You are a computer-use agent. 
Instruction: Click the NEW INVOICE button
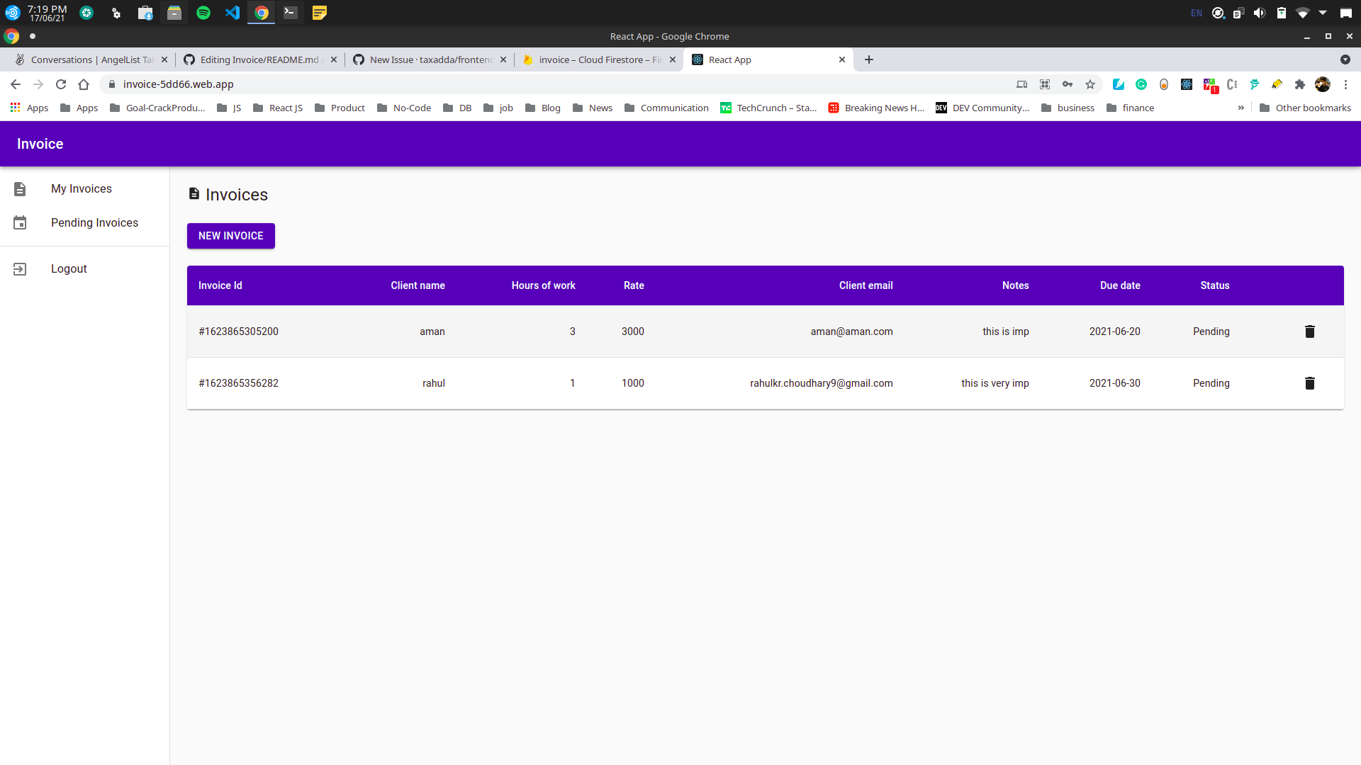point(231,236)
